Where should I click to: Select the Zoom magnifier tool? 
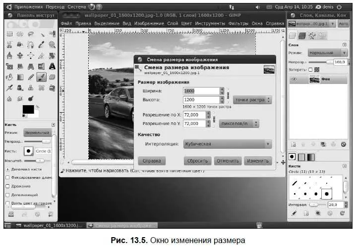point(52,44)
